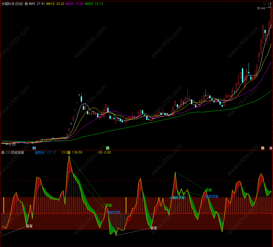273x247 pixels.
Task: Click the diamond icon at chart top-right
Action: [265, 4]
